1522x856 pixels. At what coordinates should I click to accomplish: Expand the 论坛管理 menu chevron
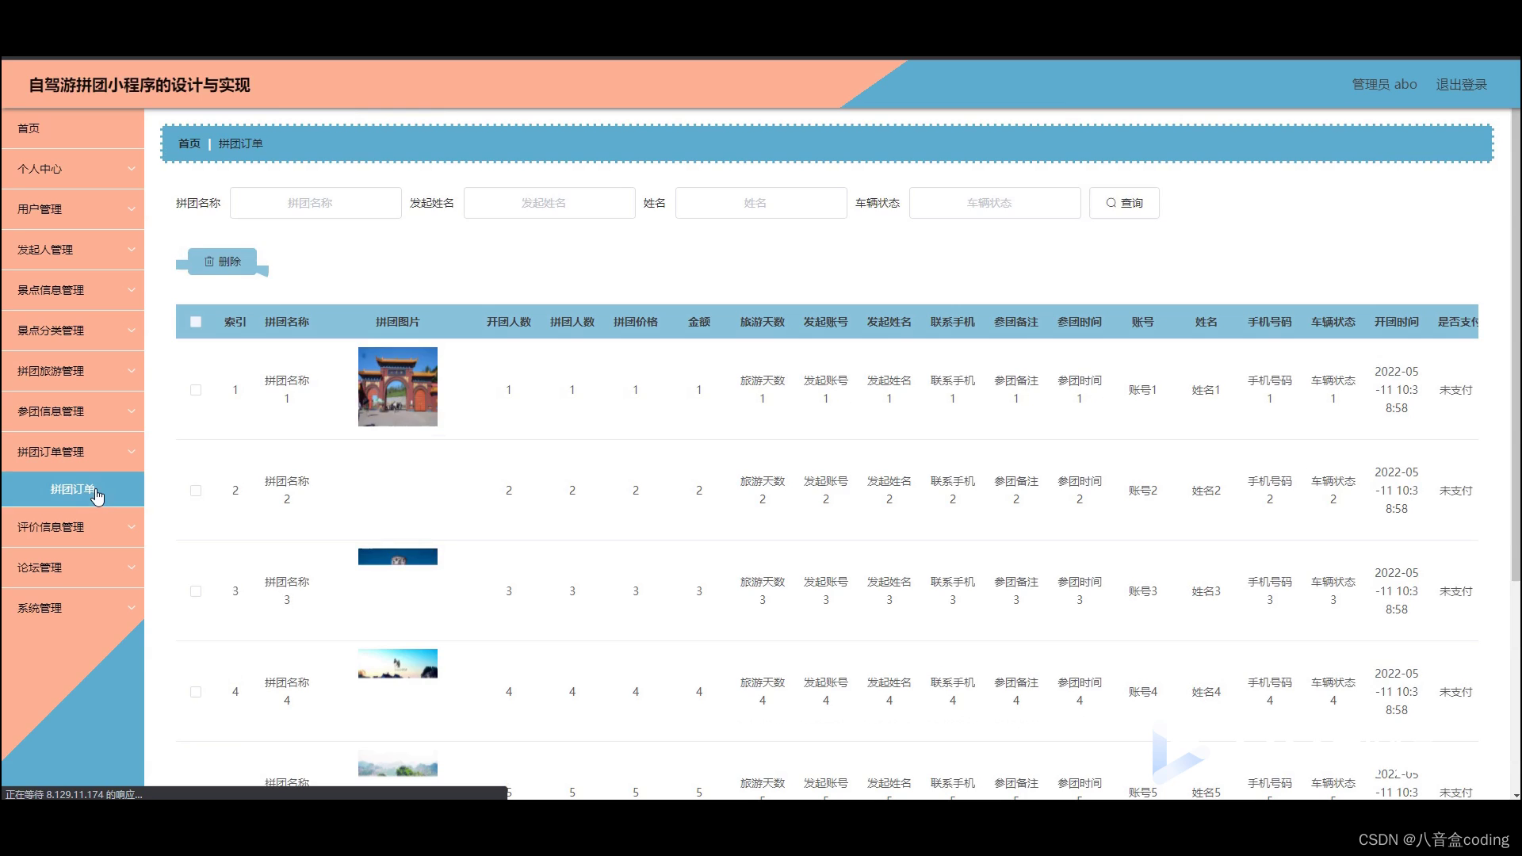point(132,567)
